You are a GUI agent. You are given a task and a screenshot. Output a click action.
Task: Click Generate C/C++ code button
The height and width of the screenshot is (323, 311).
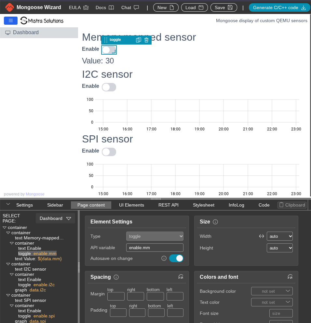(x=279, y=7)
